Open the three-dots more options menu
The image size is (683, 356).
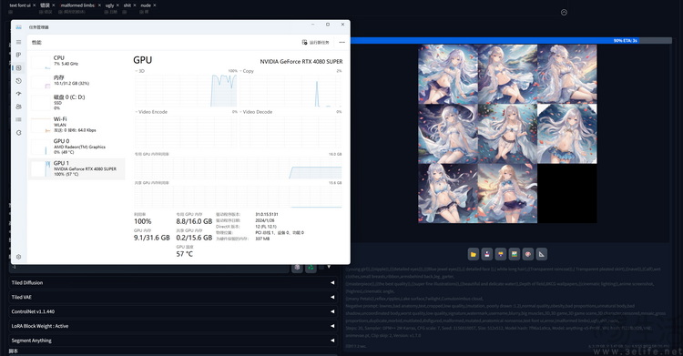[x=341, y=42]
